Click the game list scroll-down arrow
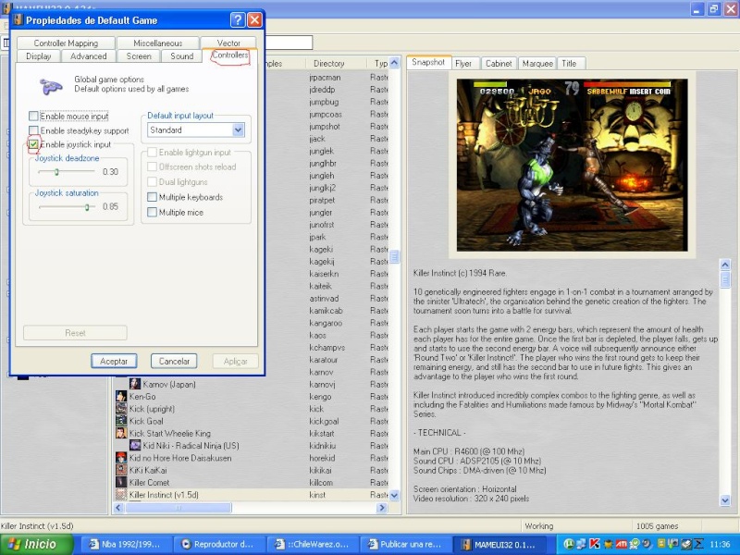 [394, 495]
